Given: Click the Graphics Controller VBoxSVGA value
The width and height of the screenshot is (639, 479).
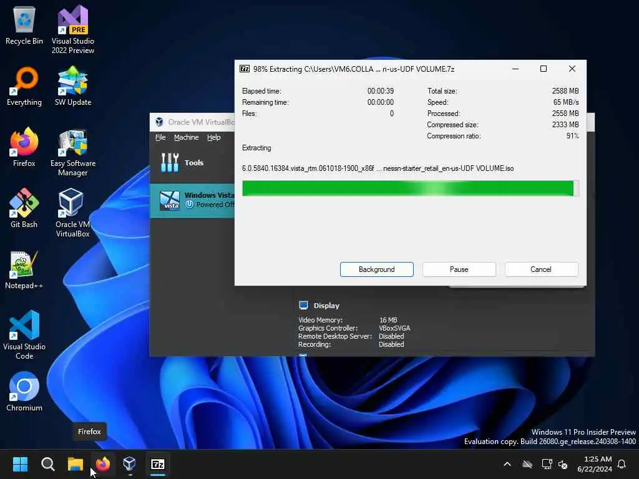Looking at the screenshot, I should coord(394,328).
